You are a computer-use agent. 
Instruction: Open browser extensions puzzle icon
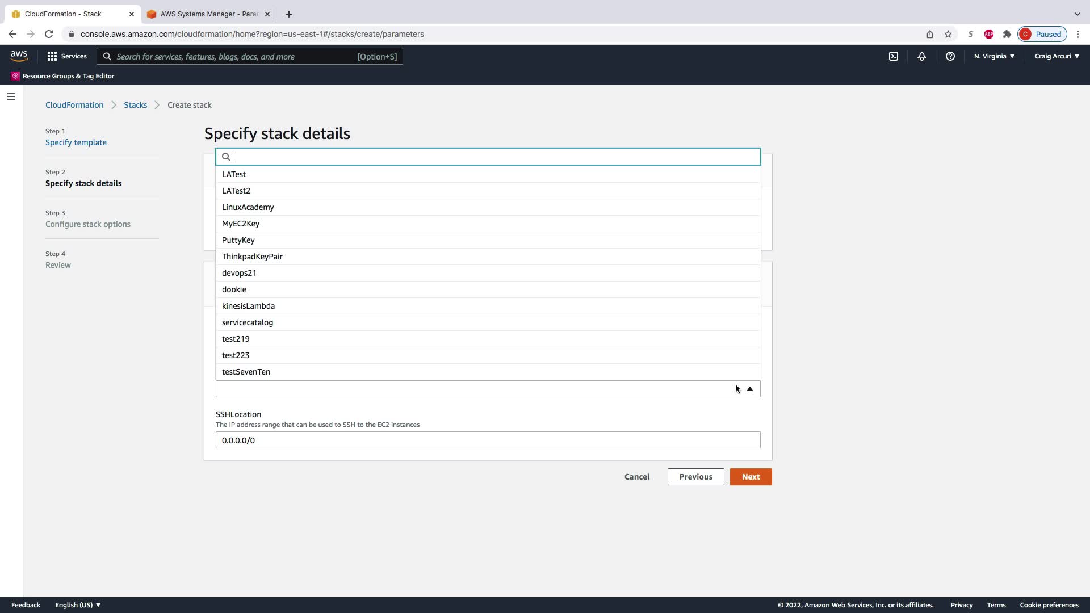point(1007,34)
